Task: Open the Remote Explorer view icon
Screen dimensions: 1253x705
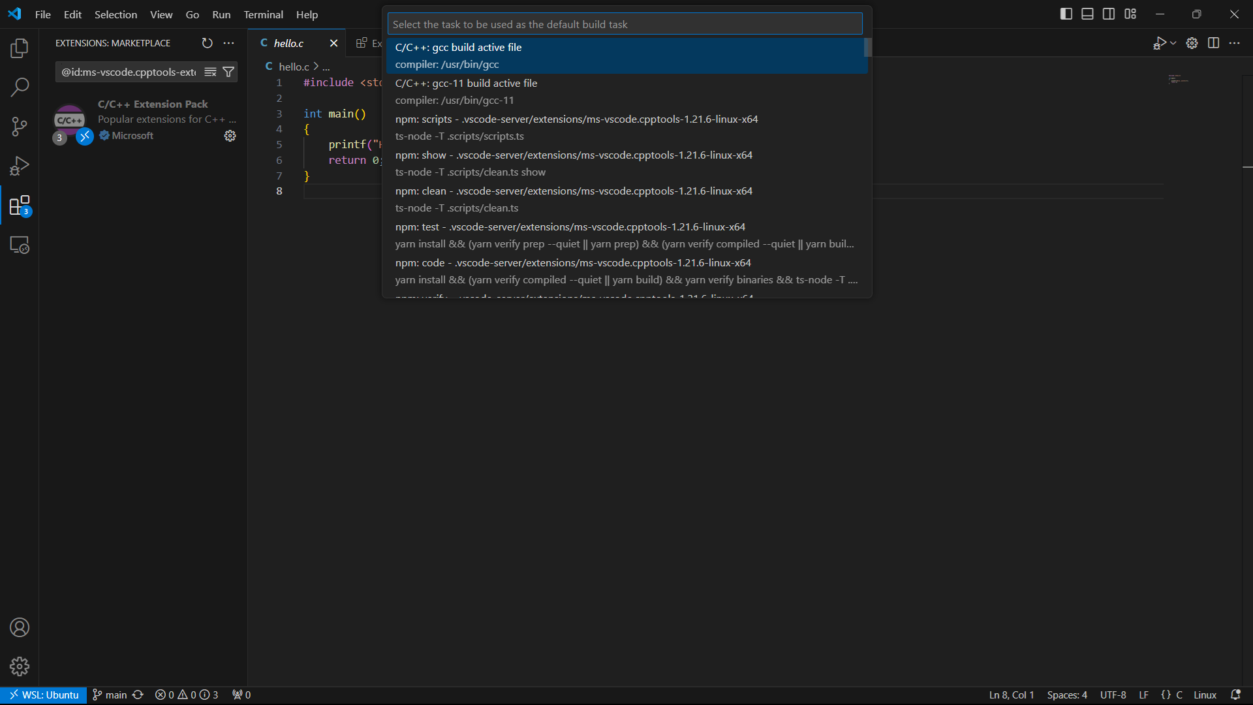Action: tap(20, 245)
